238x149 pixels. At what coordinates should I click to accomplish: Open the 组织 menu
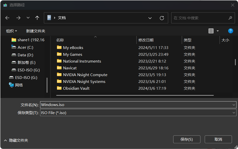[12, 31]
